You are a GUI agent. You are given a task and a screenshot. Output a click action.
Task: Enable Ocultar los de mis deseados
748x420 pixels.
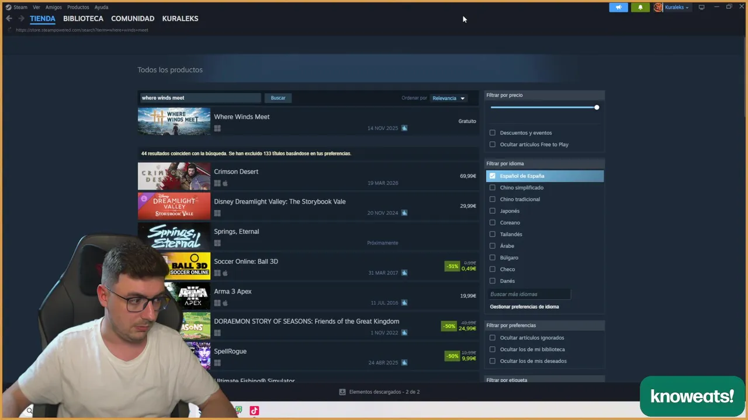click(492, 361)
